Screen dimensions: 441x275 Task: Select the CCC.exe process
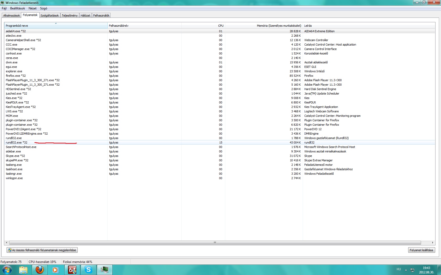pos(219,45)
